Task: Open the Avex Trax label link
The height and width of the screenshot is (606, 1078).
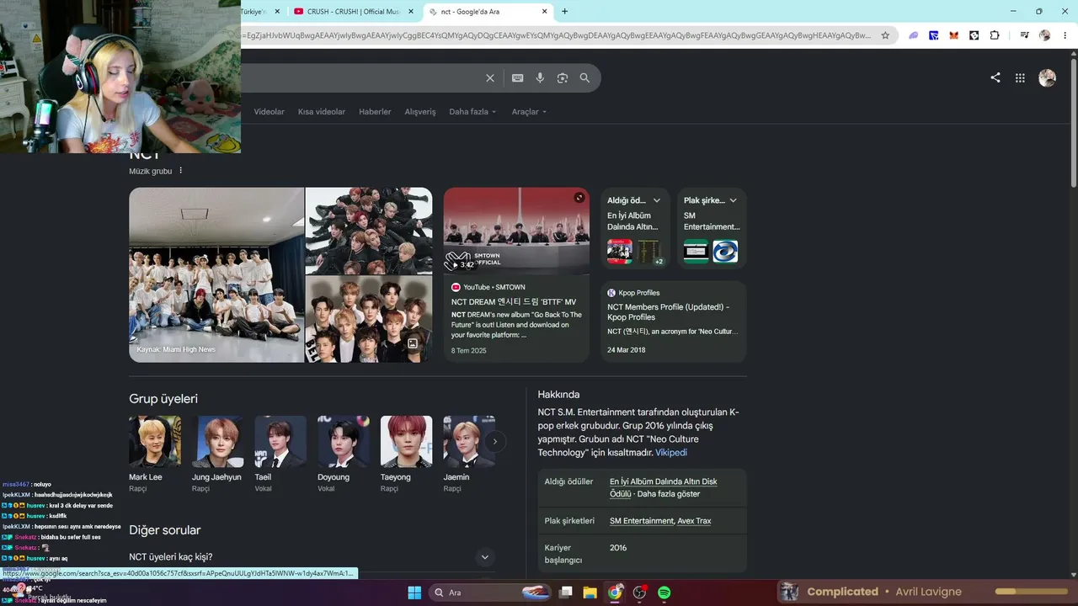Action: click(x=694, y=521)
